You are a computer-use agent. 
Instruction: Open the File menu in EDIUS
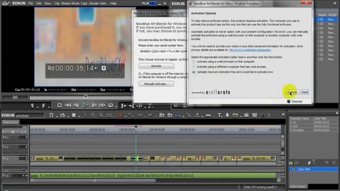[31, 3]
